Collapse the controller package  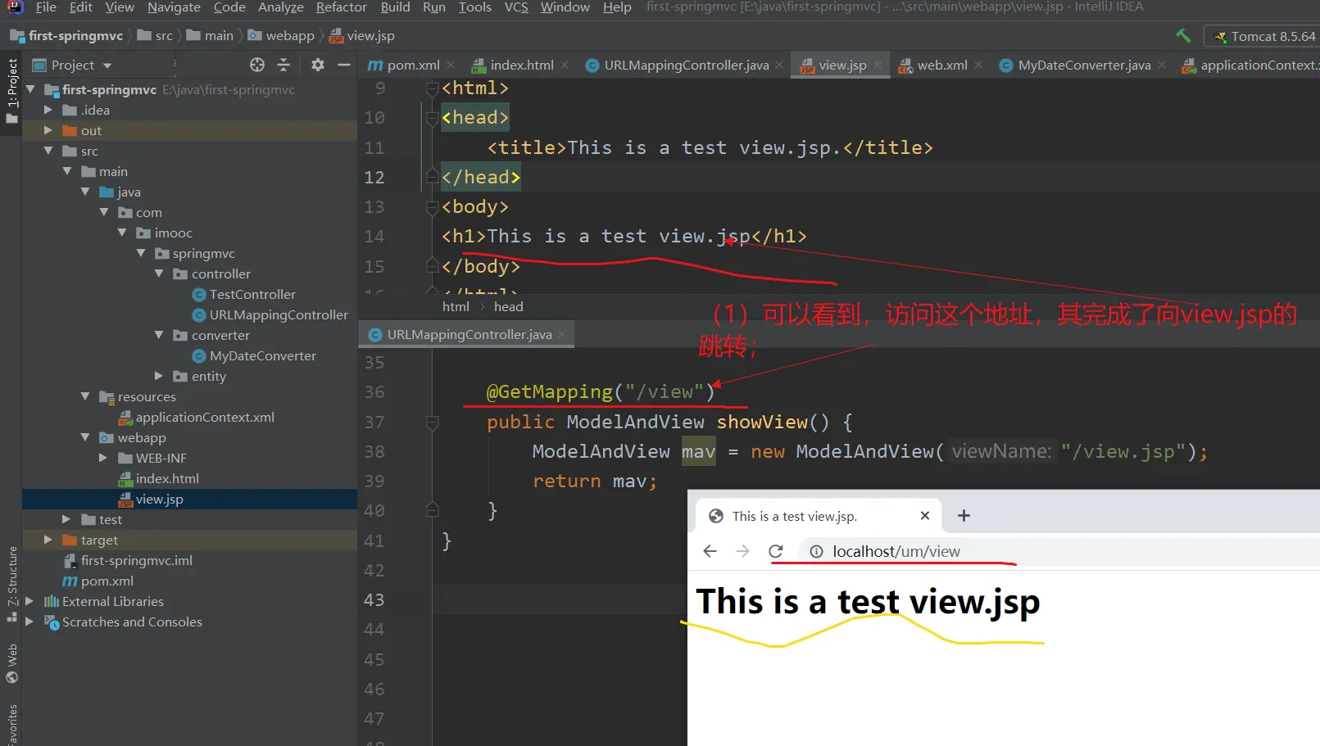pos(159,274)
